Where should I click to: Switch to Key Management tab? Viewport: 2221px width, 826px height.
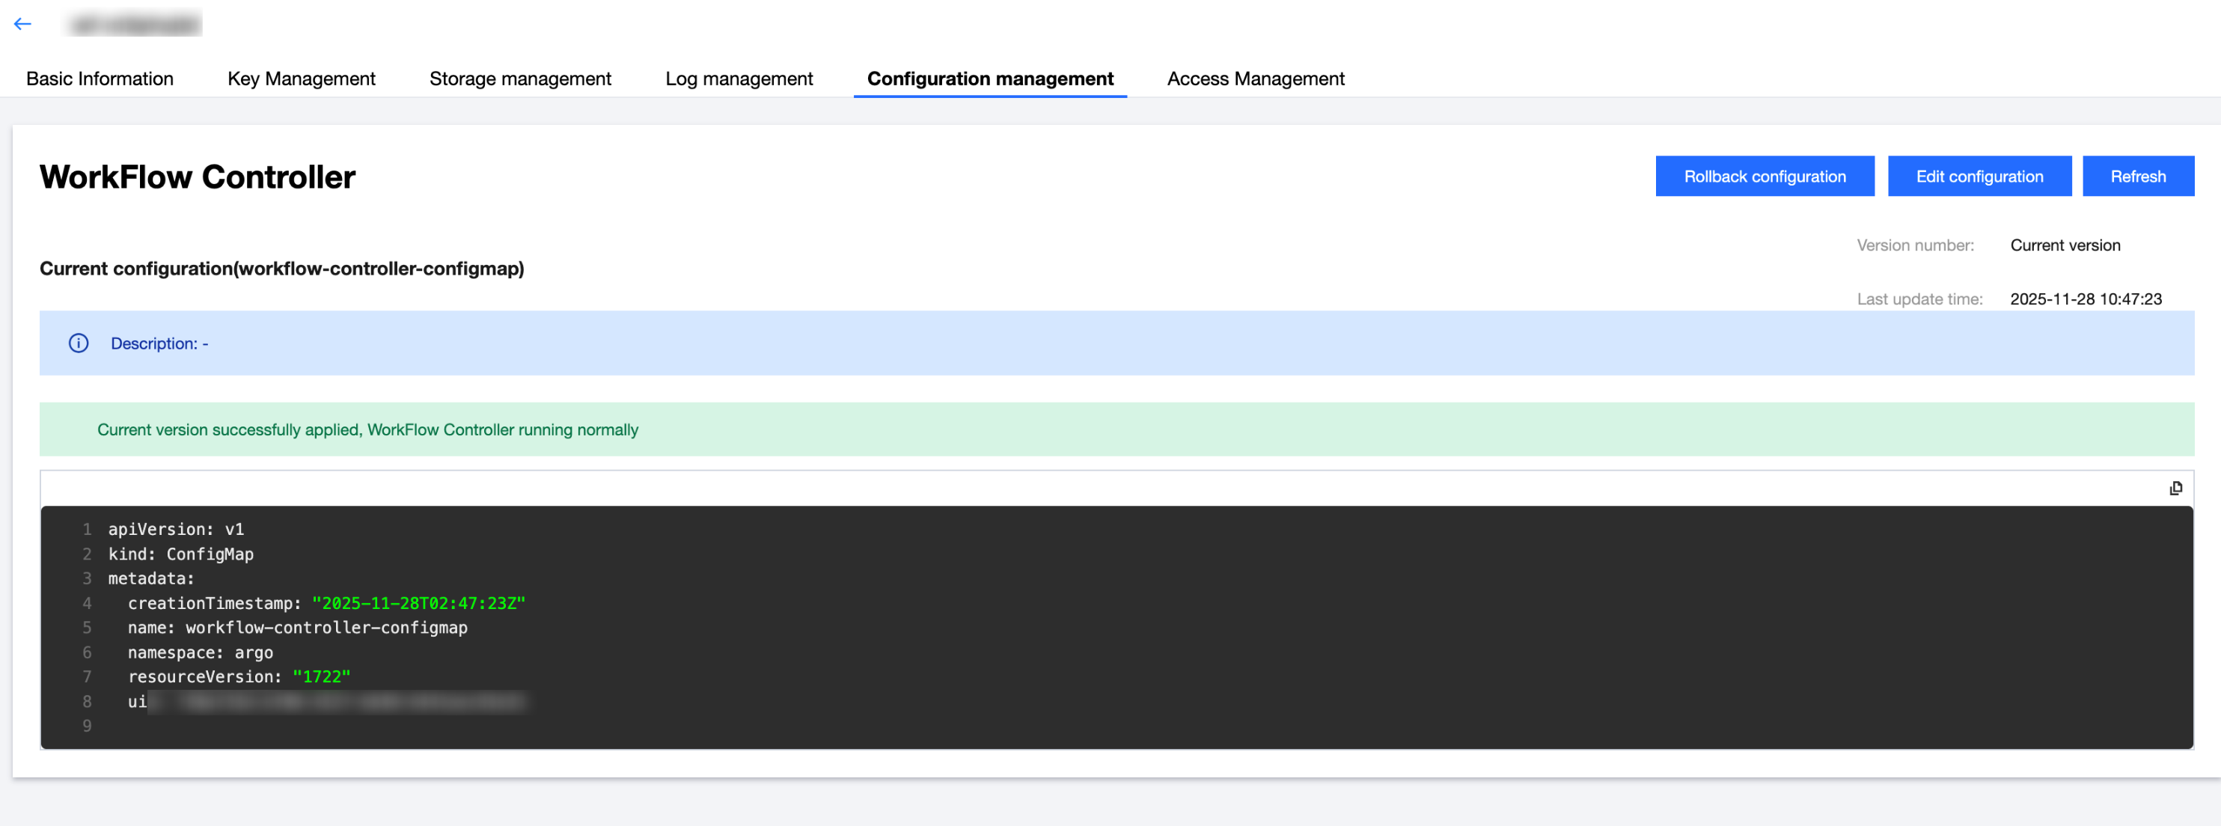click(301, 79)
